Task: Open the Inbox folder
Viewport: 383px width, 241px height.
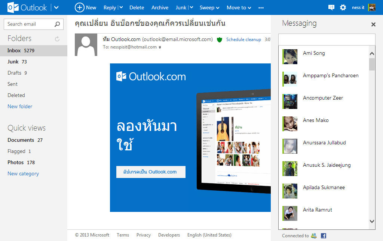Action: coord(33,50)
